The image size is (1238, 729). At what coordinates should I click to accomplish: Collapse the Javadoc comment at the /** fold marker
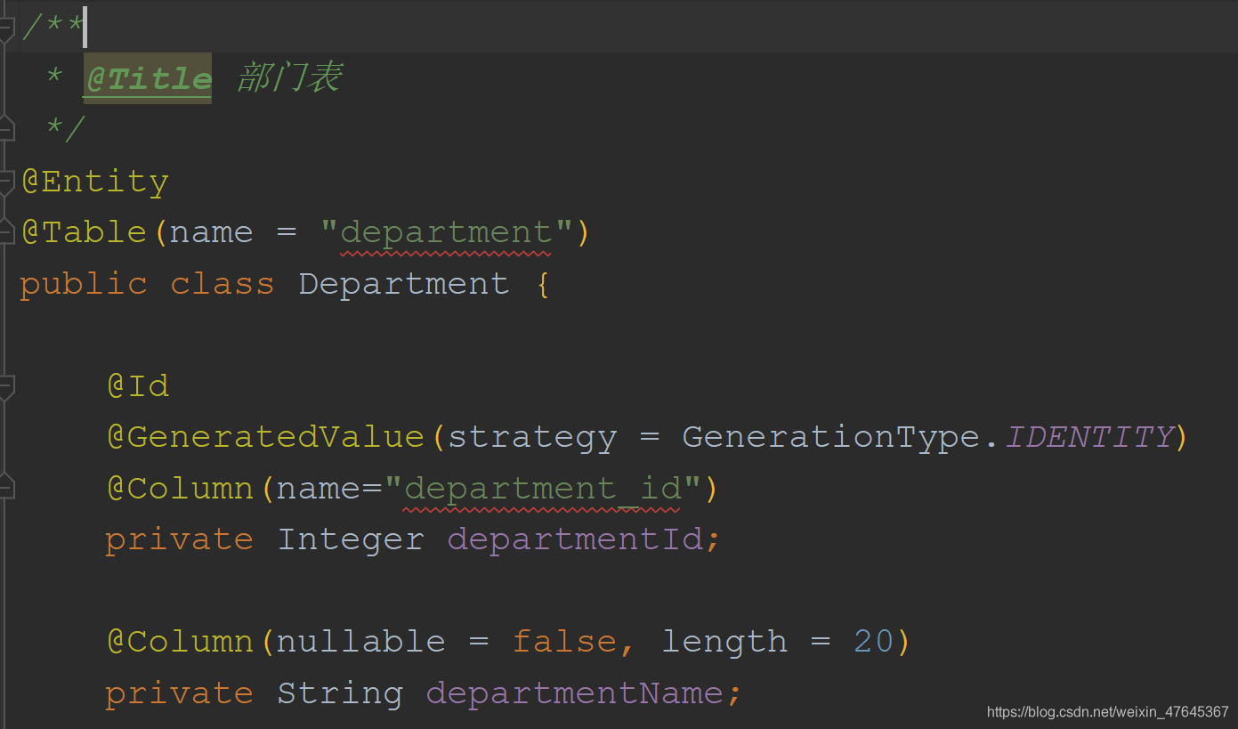(5, 28)
